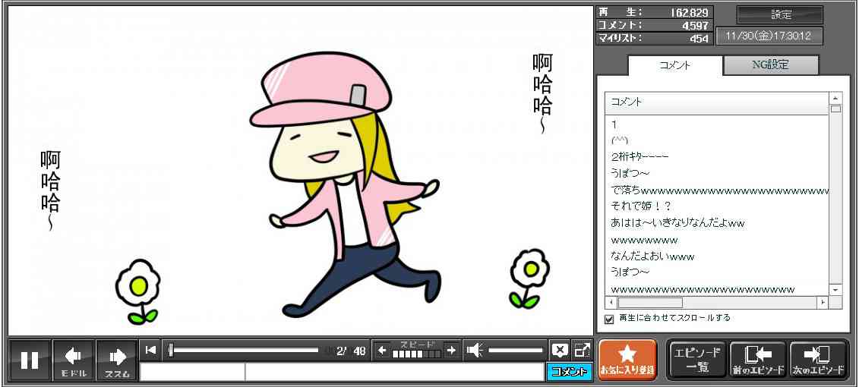Add to favorites with the star button
Image resolution: width=859 pixels, height=387 pixels.
point(627,360)
